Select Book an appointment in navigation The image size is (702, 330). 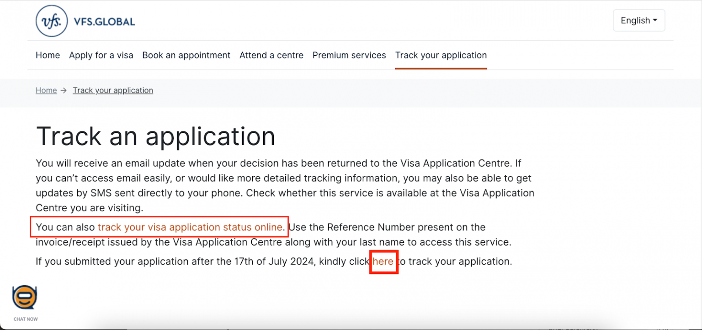pyautogui.click(x=186, y=55)
